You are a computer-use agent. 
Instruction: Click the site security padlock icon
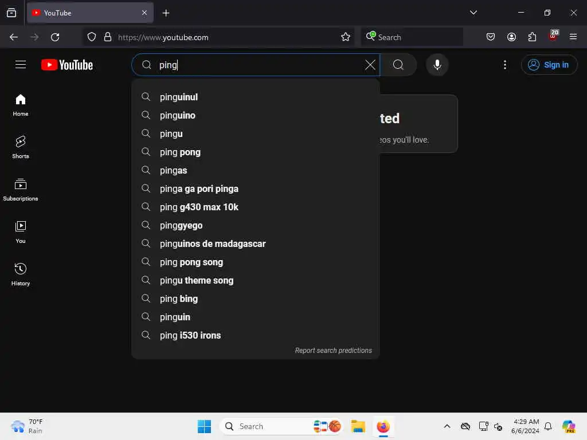coord(108,37)
